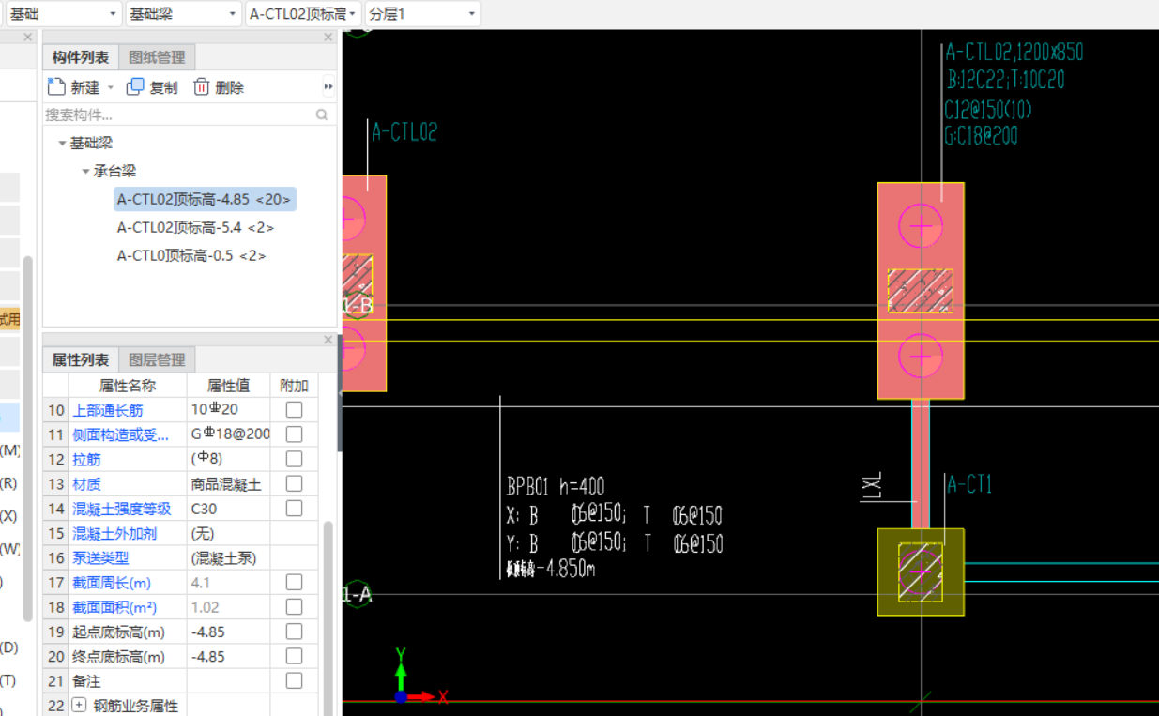Viewport: 1159px width, 716px height.
Task: Click the A-CTL02,1200x850 annotation text
Action: (x=1014, y=52)
